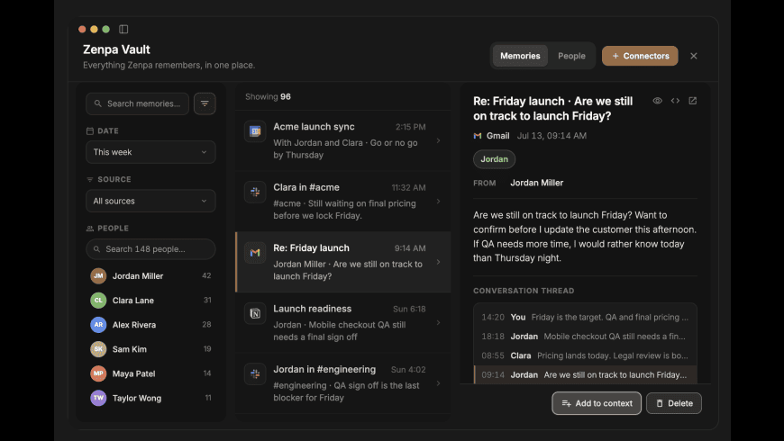784x441 pixels.
Task: Select the Jordan in #engineering memory
Action: click(x=343, y=383)
